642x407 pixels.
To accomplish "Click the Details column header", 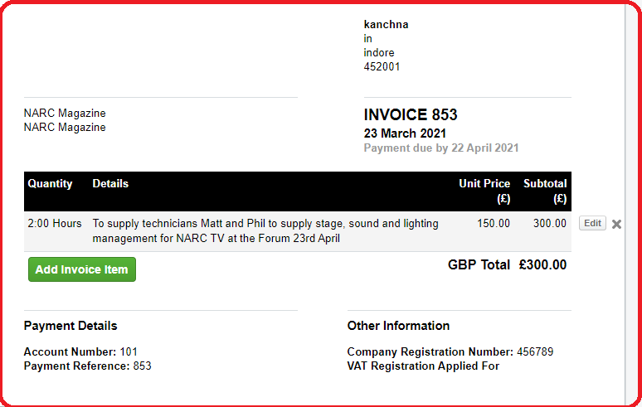I will 110,183.
